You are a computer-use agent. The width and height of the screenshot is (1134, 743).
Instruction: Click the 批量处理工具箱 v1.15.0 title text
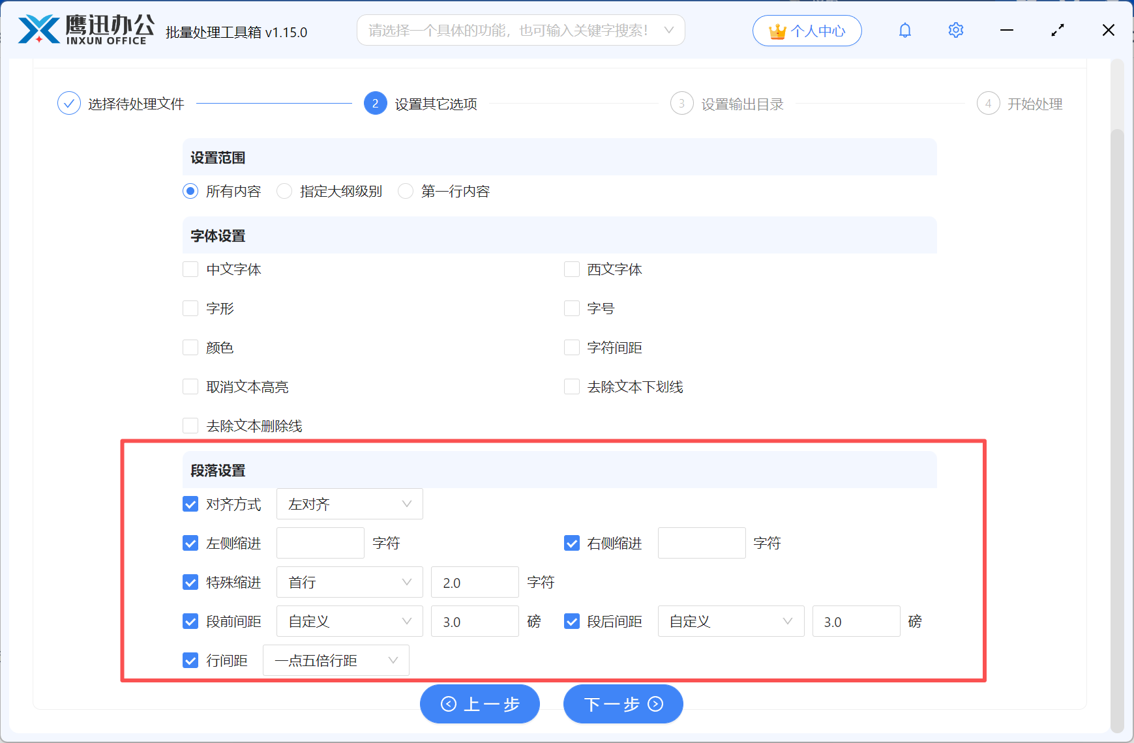point(236,32)
